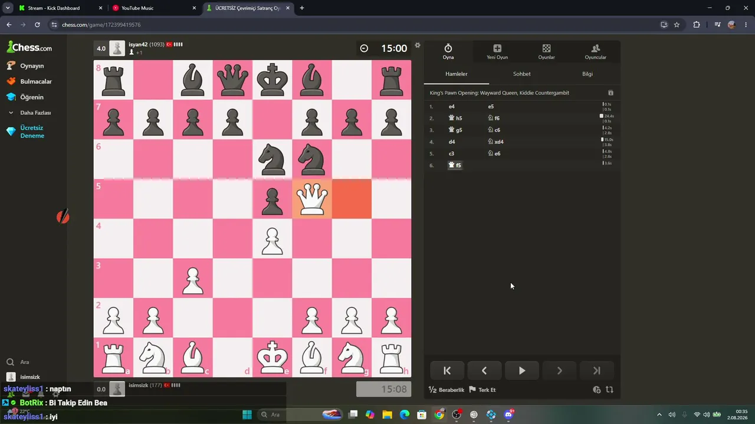755x424 pixels.
Task: Open the taskbar clock and date
Action: [737, 415]
